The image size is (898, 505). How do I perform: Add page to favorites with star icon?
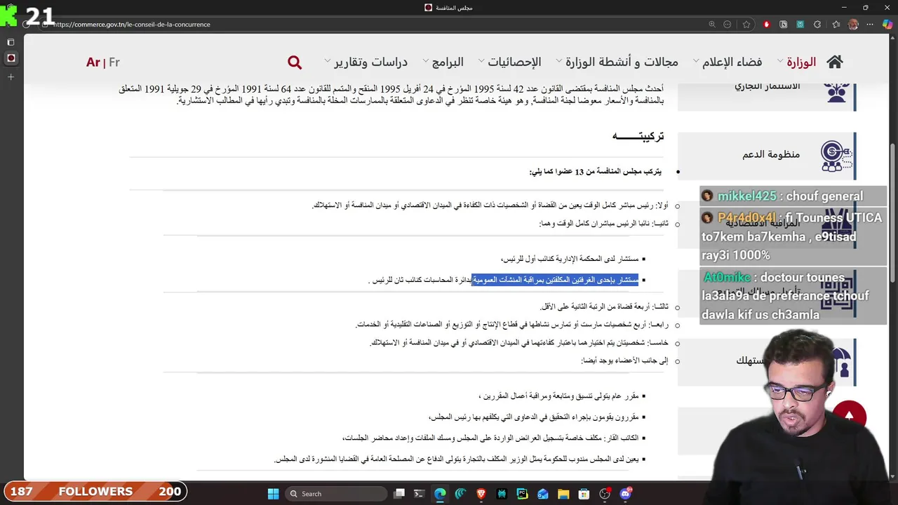click(746, 24)
